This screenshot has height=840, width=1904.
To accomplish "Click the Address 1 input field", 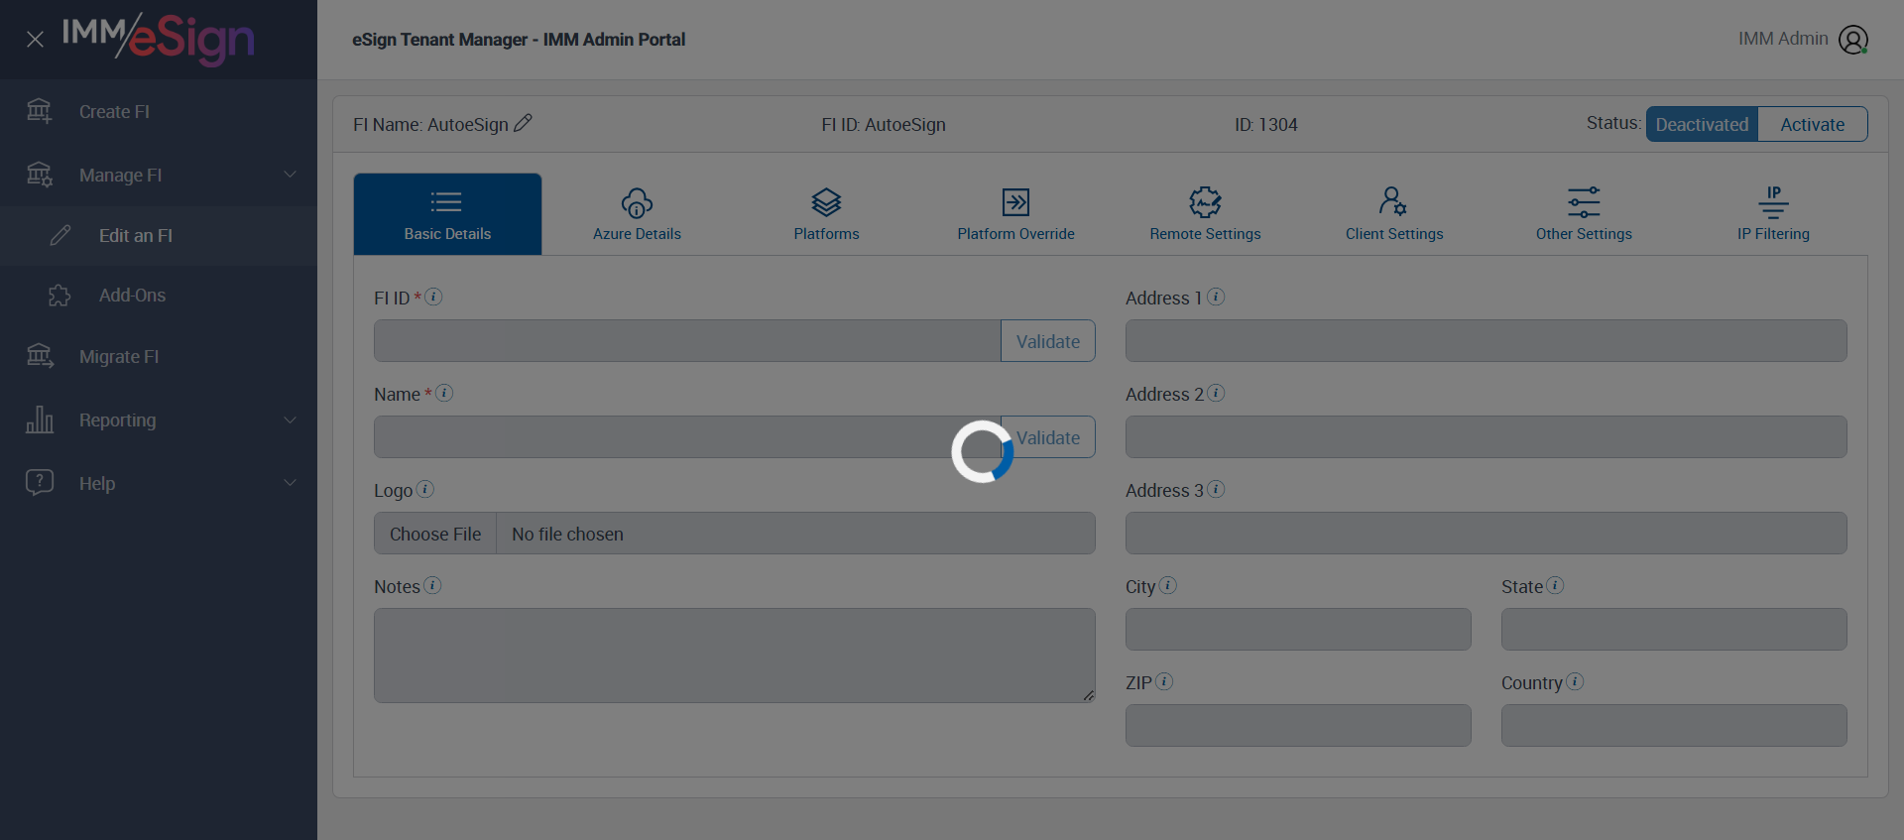I will 1487,341.
